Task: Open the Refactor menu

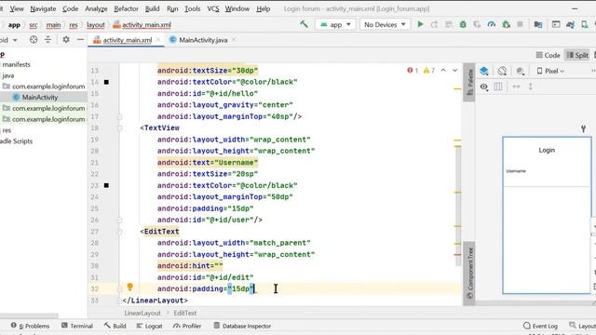Action: [127, 8]
